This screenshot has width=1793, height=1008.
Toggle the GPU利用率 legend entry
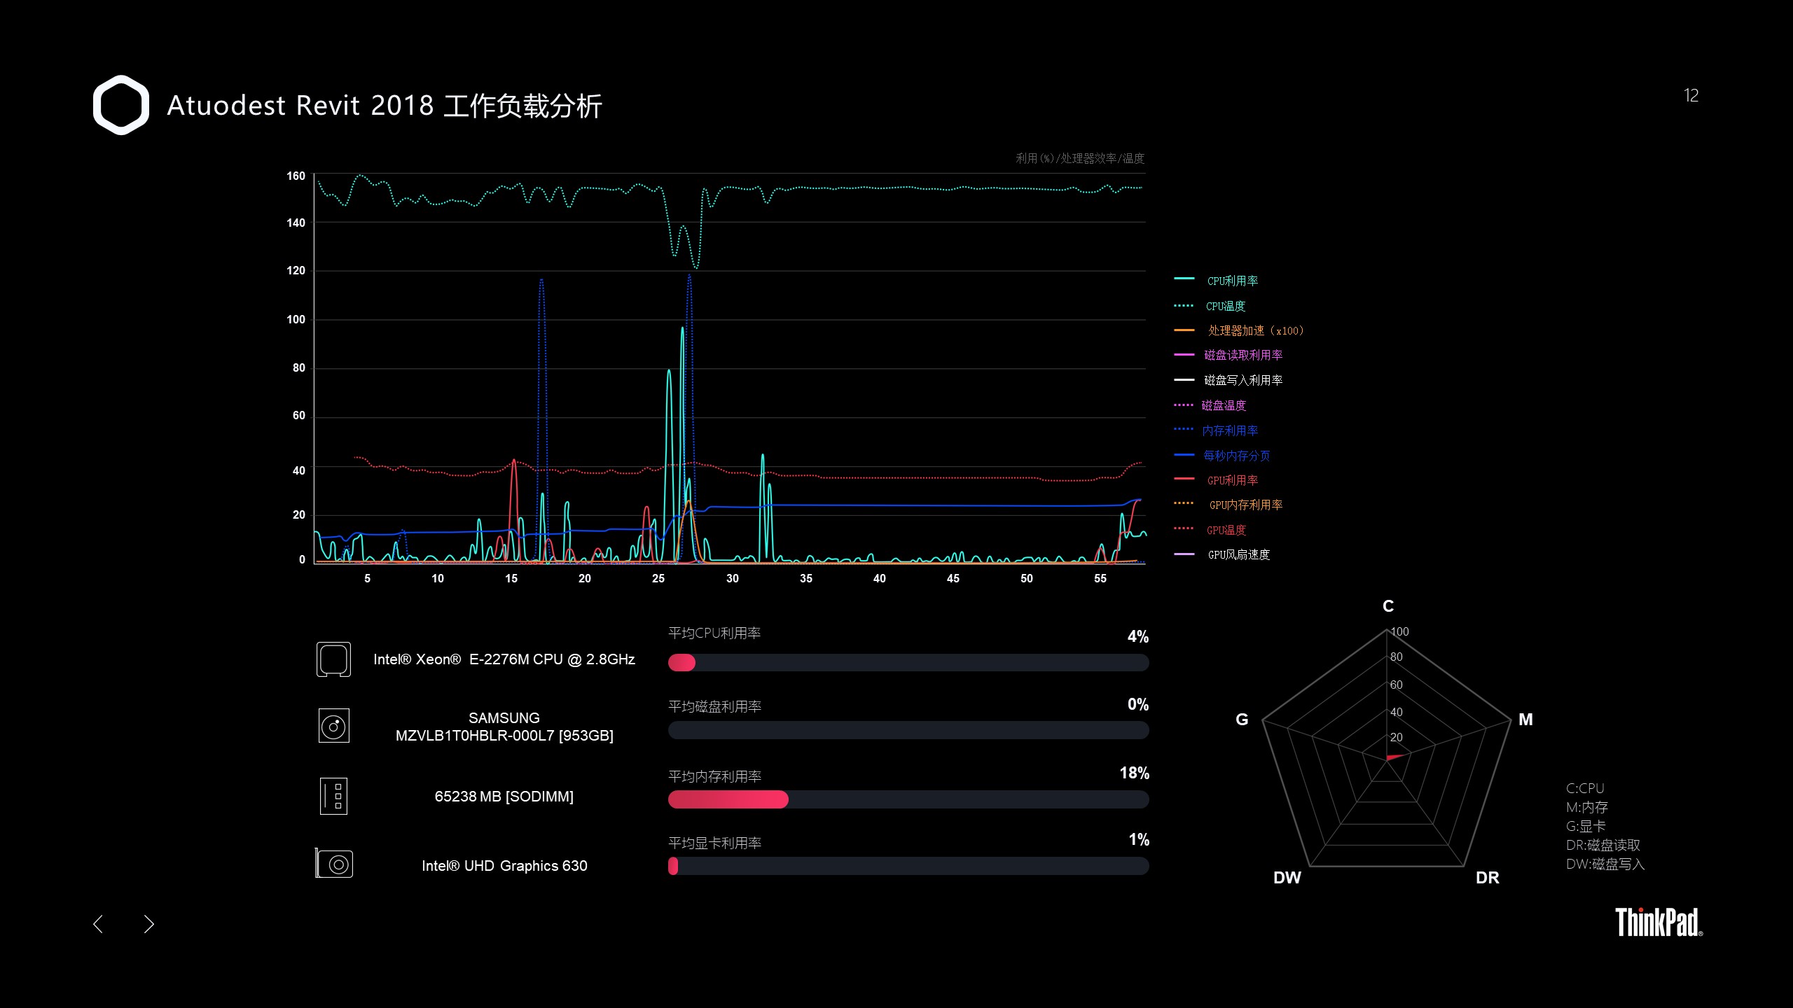[1217, 480]
